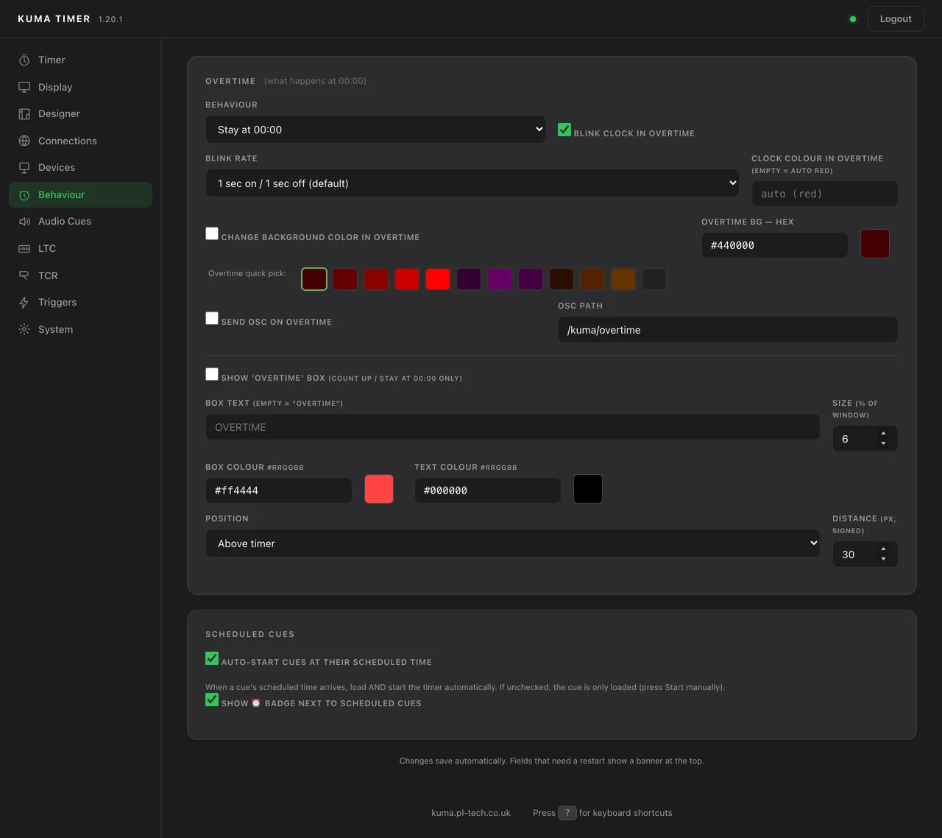Open the Box Colour red swatch

(379, 489)
